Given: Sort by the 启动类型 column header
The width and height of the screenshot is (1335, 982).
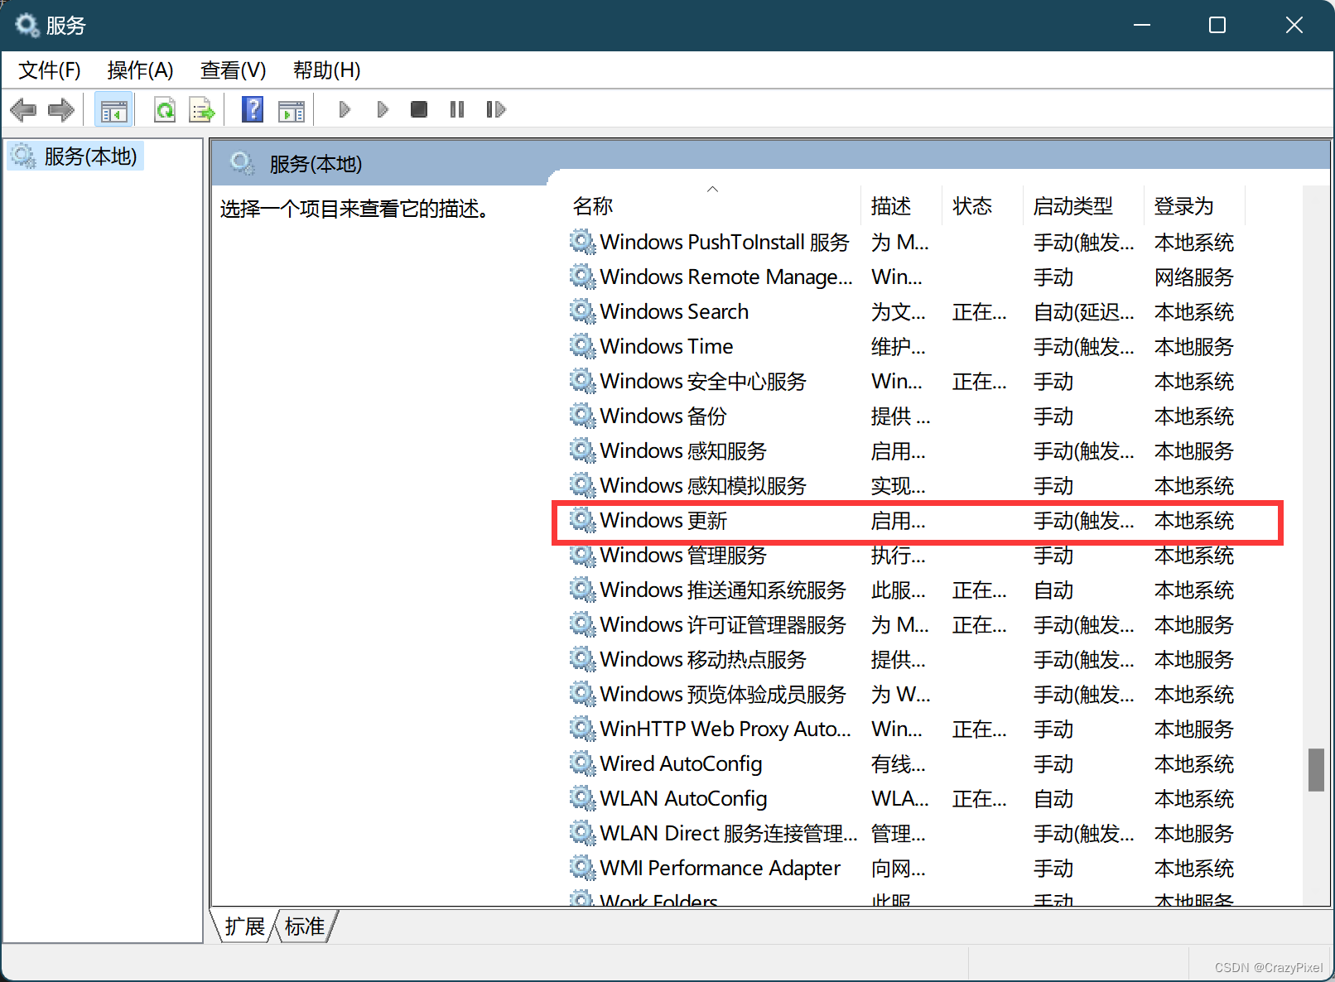Looking at the screenshot, I should (1082, 206).
